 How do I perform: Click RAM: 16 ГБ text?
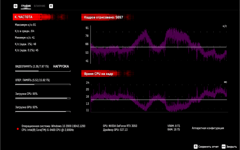(x=174, y=130)
